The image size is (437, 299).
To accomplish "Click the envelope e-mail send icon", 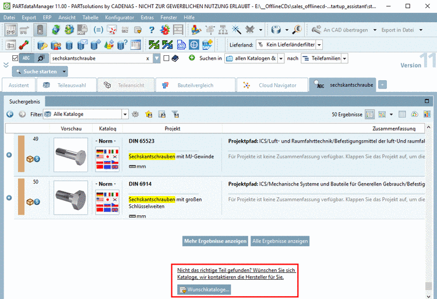I will click(x=112, y=30).
